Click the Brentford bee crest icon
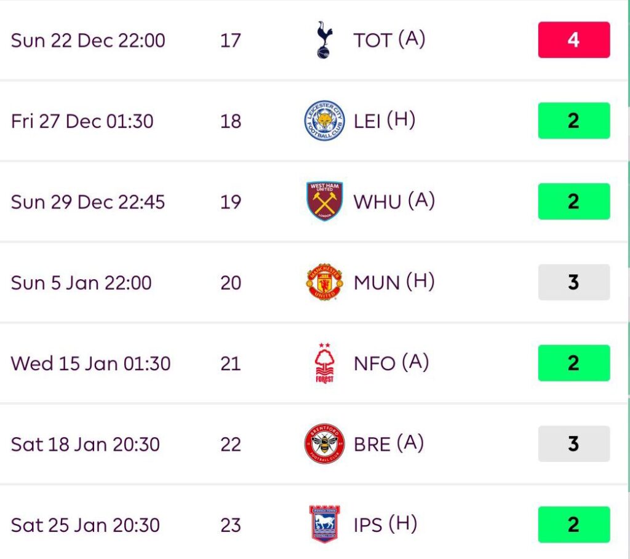This screenshot has width=630, height=559. point(324,444)
